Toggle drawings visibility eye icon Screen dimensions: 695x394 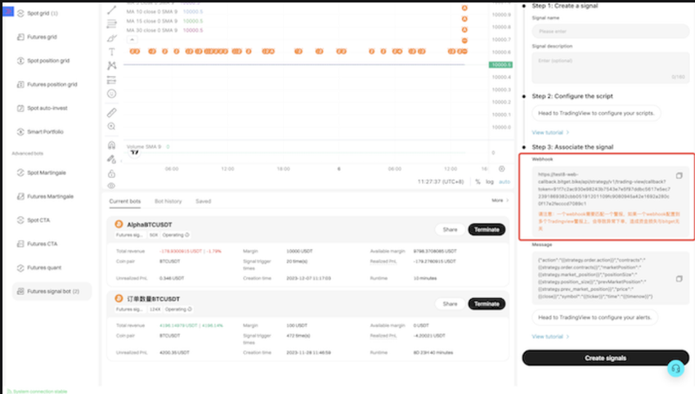112,186
